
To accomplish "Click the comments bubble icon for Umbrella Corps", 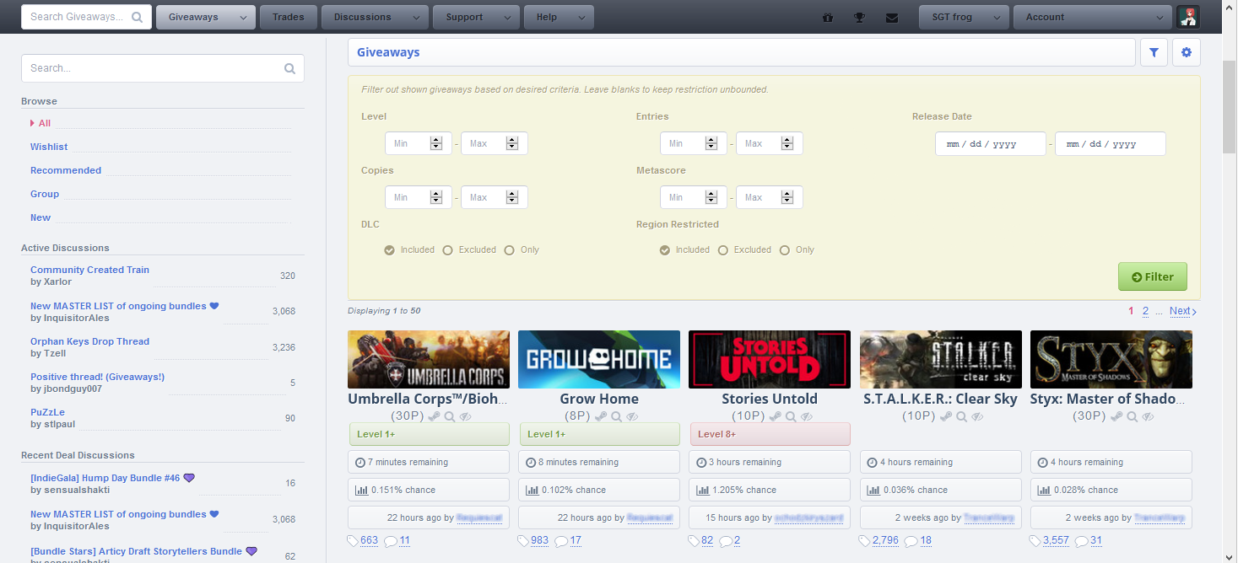I will pos(391,541).
